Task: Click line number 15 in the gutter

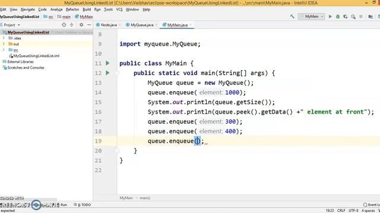Action: [98, 102]
